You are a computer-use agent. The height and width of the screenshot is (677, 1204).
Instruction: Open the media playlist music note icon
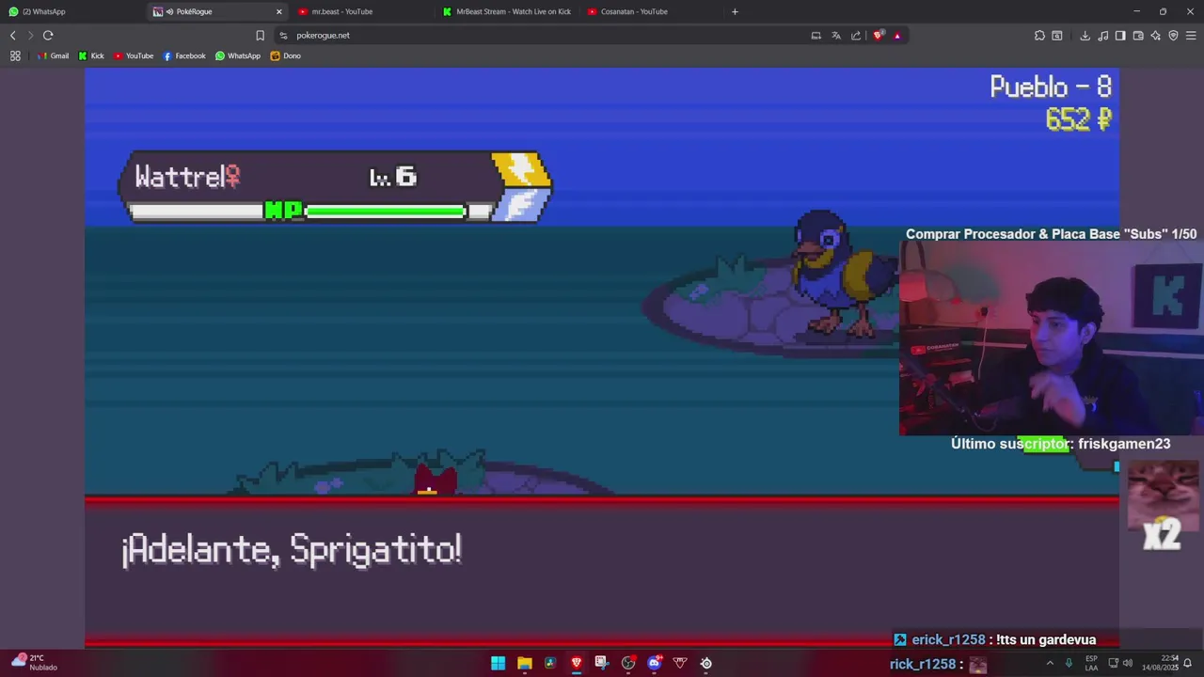[1102, 36]
